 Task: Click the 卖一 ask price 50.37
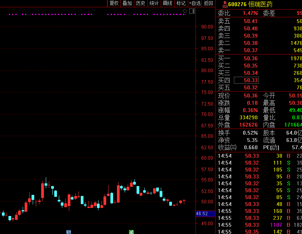point(250,51)
